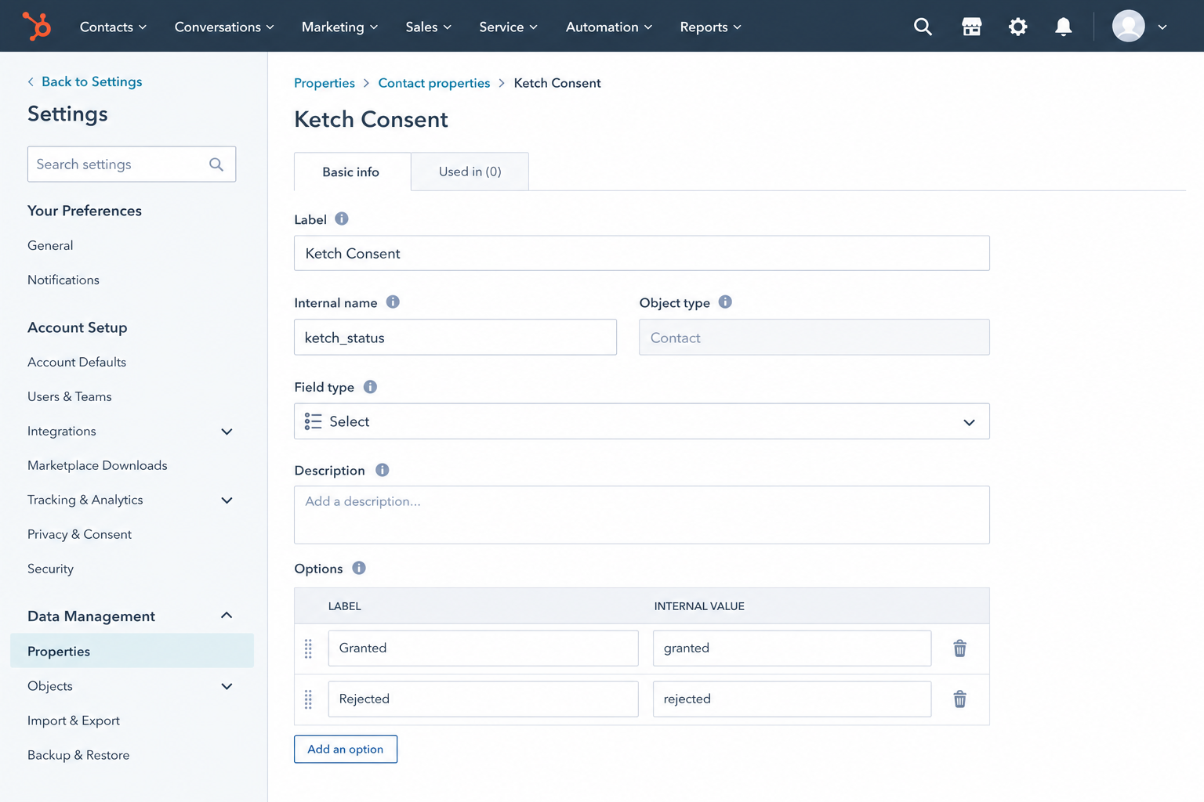The width and height of the screenshot is (1204, 802).
Task: Click the drag handle for Rejected row
Action: [x=308, y=699]
